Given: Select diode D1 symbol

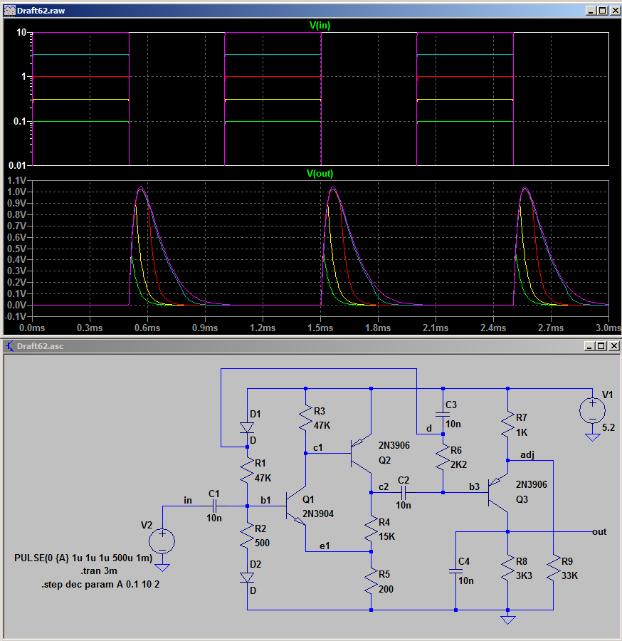Looking at the screenshot, I should pos(247,427).
